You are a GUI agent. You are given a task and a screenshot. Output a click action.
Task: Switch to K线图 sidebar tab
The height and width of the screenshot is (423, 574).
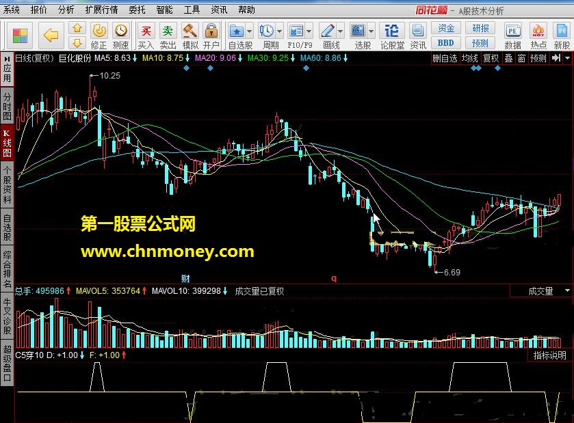[x=7, y=144]
